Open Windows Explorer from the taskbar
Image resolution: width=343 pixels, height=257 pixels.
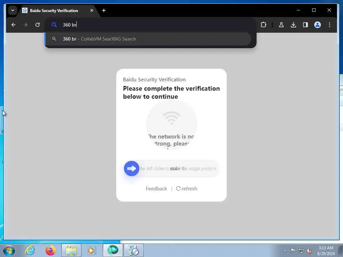coord(71,250)
